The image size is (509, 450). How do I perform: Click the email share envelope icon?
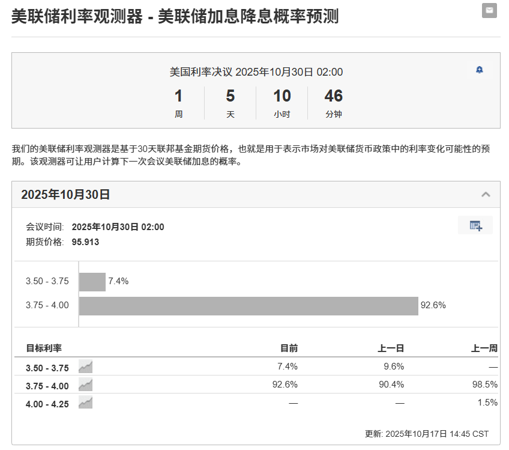489,11
